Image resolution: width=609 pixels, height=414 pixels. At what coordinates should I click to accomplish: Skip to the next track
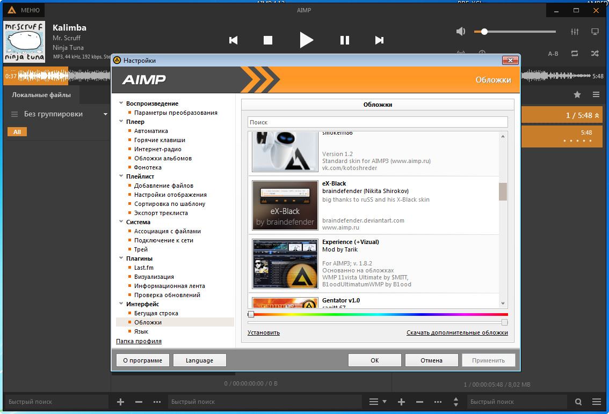click(x=379, y=40)
